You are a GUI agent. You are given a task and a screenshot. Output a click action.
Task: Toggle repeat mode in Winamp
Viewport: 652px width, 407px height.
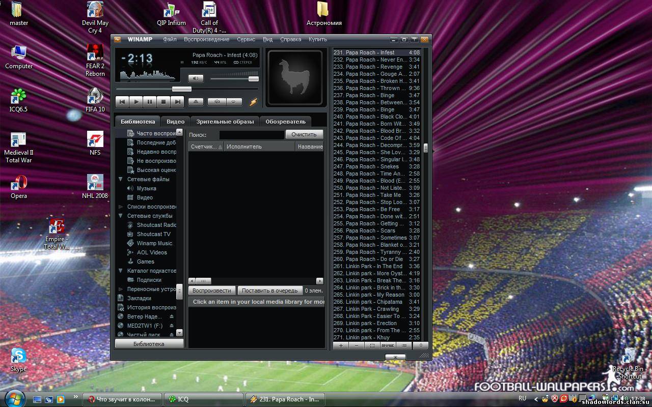pos(234,102)
